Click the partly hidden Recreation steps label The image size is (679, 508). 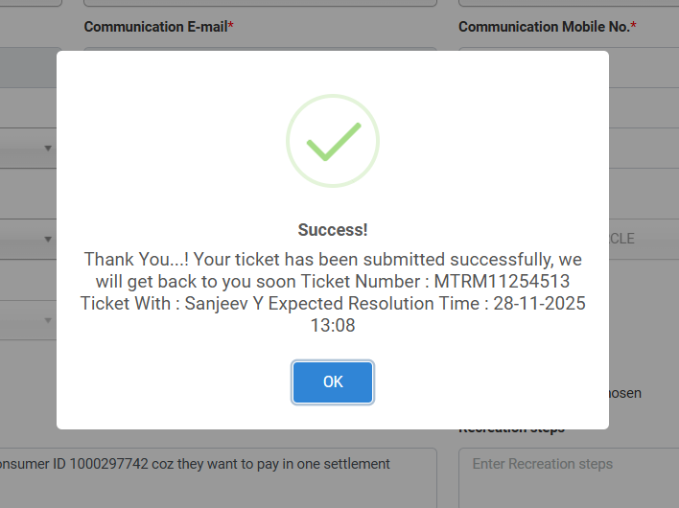pyautogui.click(x=512, y=428)
